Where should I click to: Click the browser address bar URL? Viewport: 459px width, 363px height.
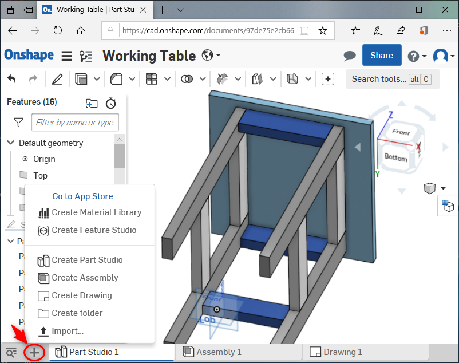click(x=208, y=31)
